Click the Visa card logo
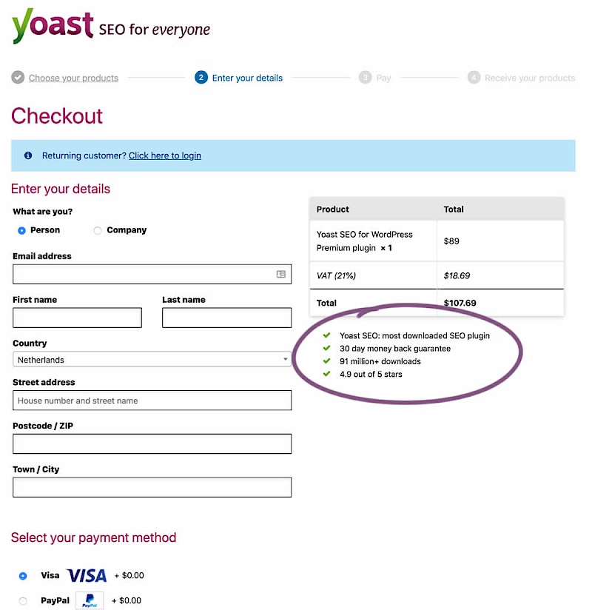Viewport: 592px width, 610px height. coord(87,575)
